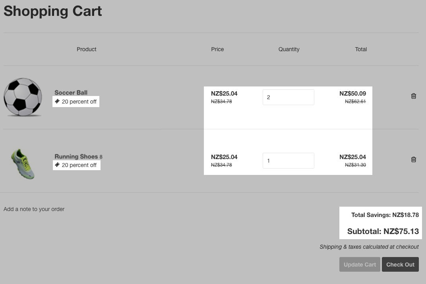Open the Soccer Ball product image
Screen dimensions: 426x284
click(23, 97)
